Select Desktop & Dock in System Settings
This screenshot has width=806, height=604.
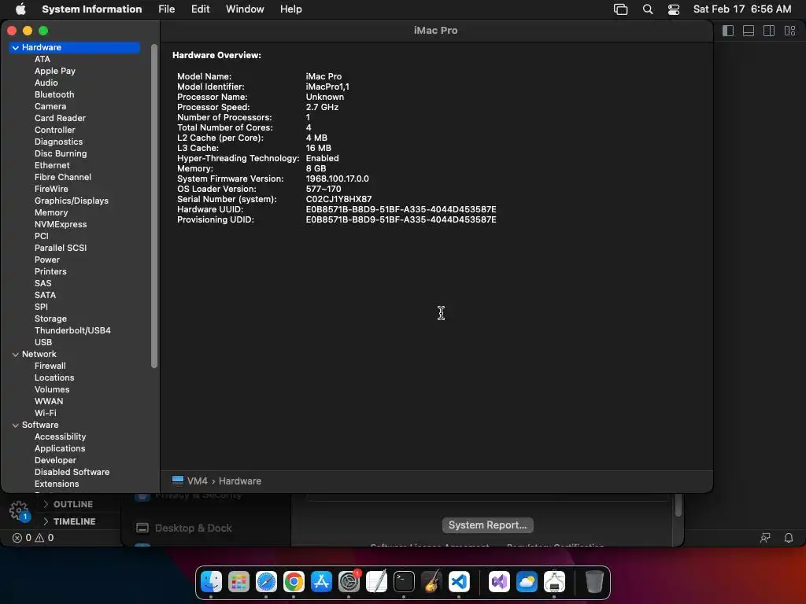coord(194,528)
